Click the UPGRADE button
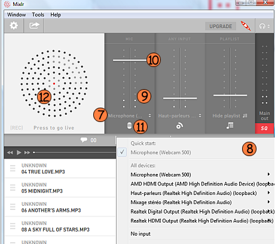The width and height of the screenshot is (275, 244). 221,26
